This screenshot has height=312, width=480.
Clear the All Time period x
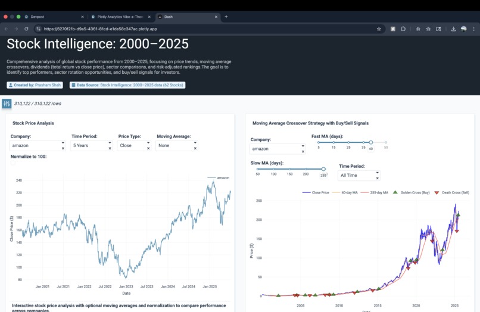[x=377, y=178]
